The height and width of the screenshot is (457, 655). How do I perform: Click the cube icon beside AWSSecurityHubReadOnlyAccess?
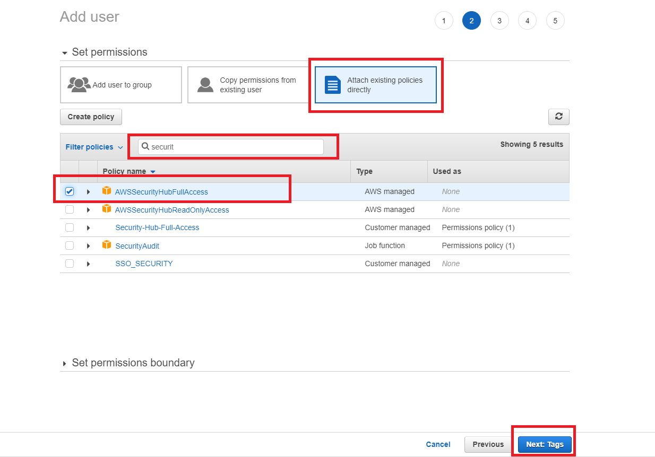point(107,209)
